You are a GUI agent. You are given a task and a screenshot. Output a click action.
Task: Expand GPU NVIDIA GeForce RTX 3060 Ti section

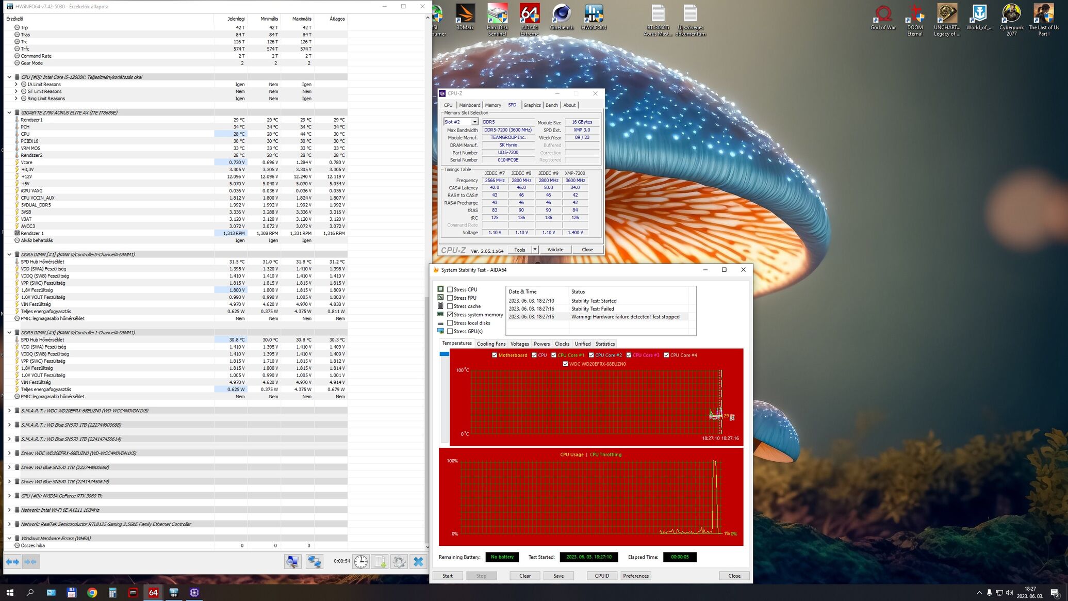9,496
